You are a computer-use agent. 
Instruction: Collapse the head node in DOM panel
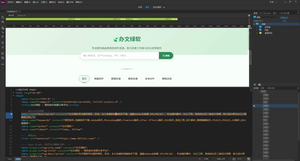(x=259, y=91)
